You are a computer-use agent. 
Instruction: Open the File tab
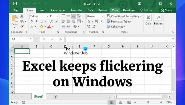tap(15, 10)
